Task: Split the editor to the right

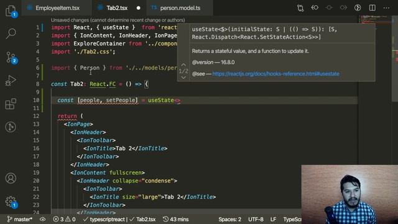Action: pos(372,8)
